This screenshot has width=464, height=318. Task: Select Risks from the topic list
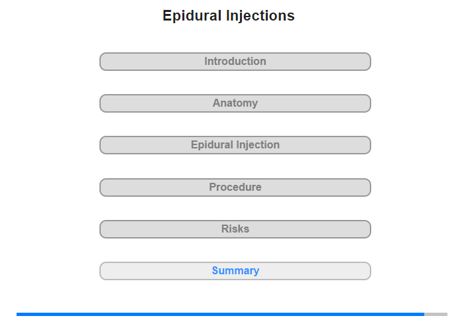235,229
